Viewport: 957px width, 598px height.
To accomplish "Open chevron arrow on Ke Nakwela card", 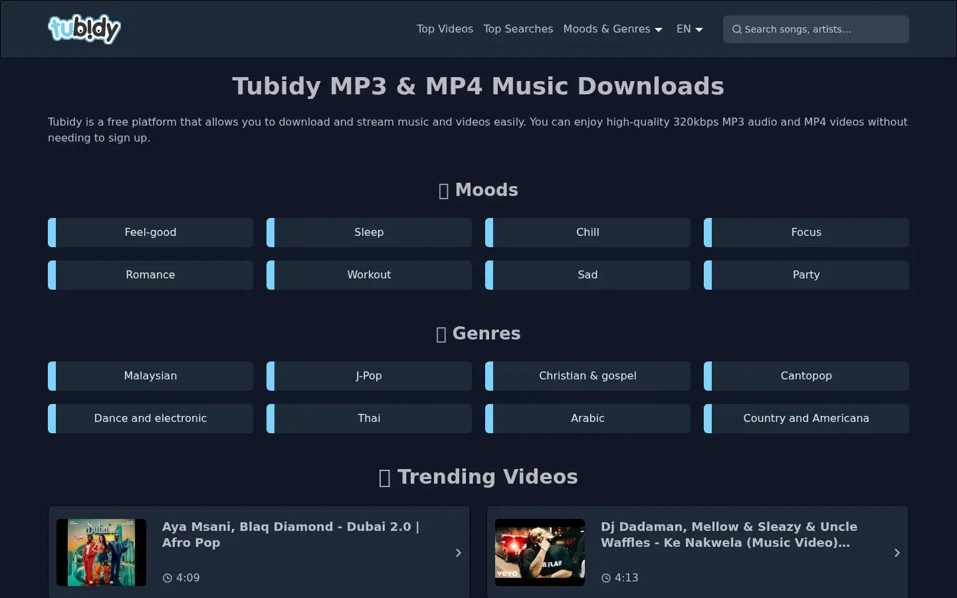I will [897, 553].
